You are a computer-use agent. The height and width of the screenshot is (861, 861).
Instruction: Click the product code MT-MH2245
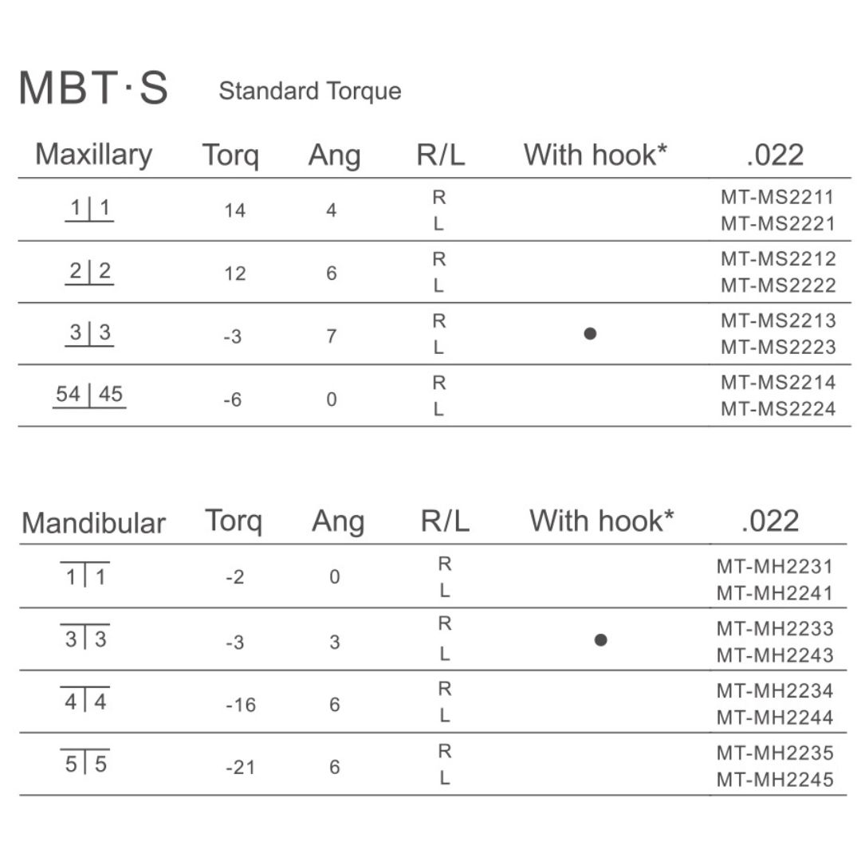pyautogui.click(x=775, y=779)
